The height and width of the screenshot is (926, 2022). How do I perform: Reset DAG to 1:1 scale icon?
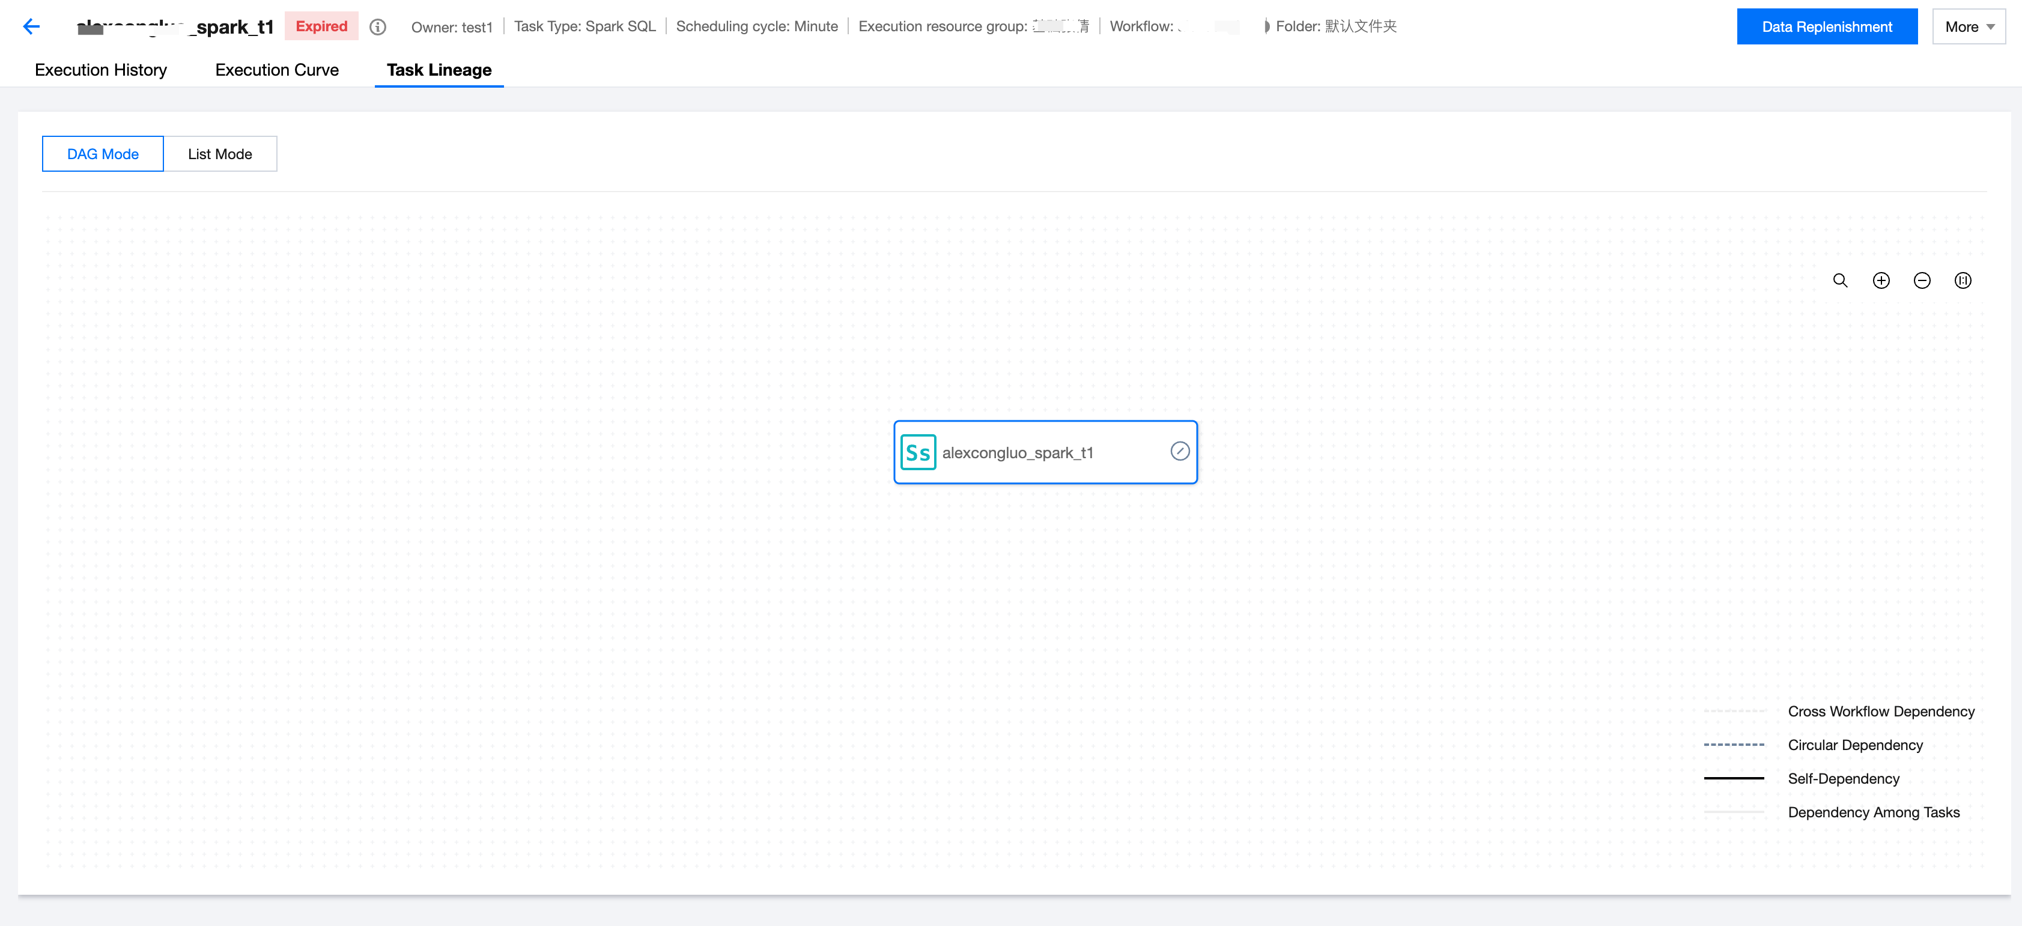(1963, 280)
